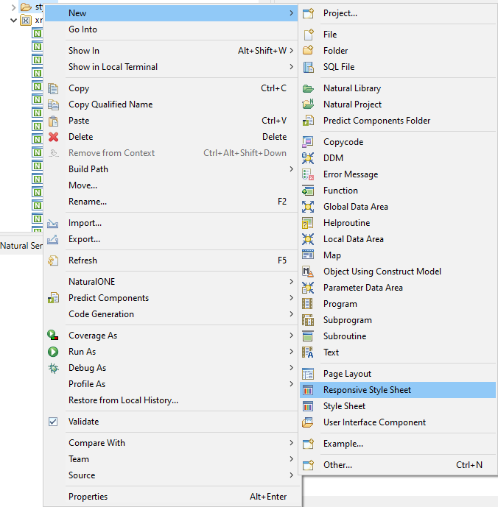Switch to the Natural Server tab
Image resolution: width=498 pixels, height=507 pixels.
[x=22, y=246]
